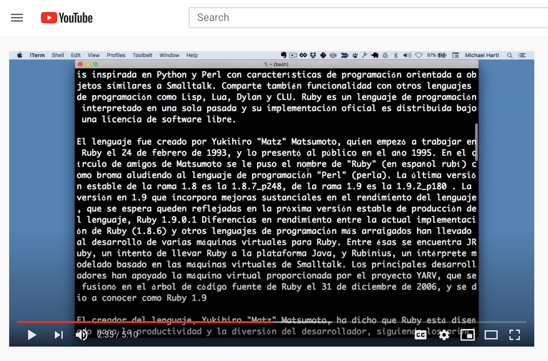
Task: Toggle closed captions on the video
Action: pyautogui.click(x=420, y=335)
